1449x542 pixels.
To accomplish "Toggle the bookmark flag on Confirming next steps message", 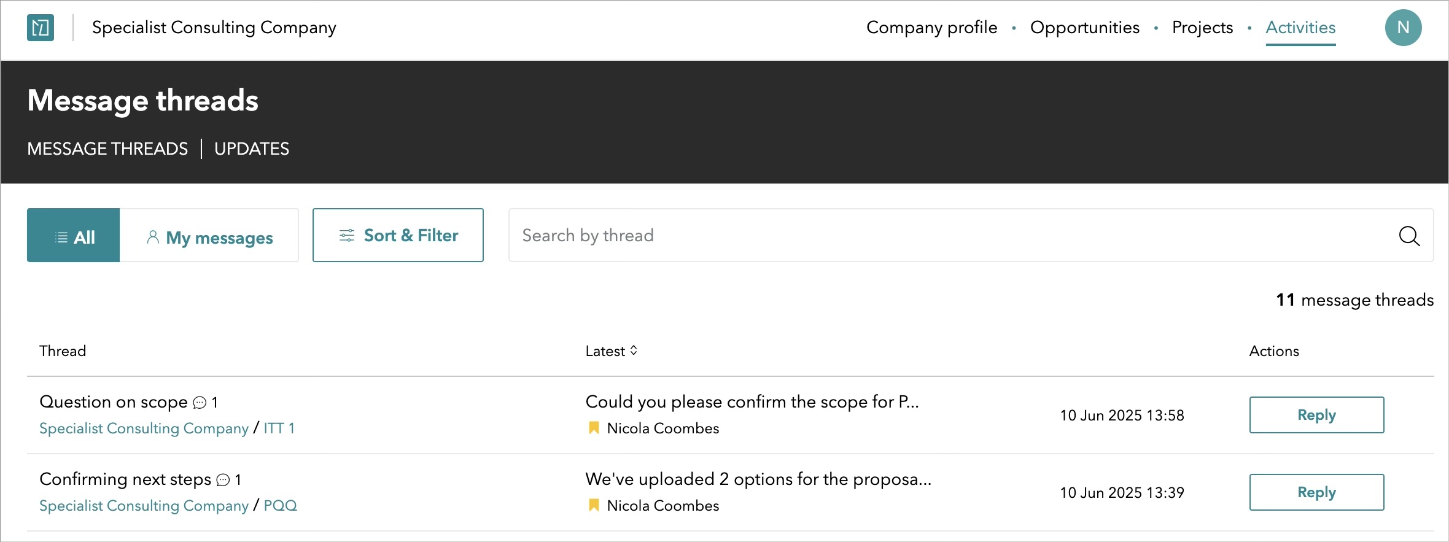I will [593, 505].
